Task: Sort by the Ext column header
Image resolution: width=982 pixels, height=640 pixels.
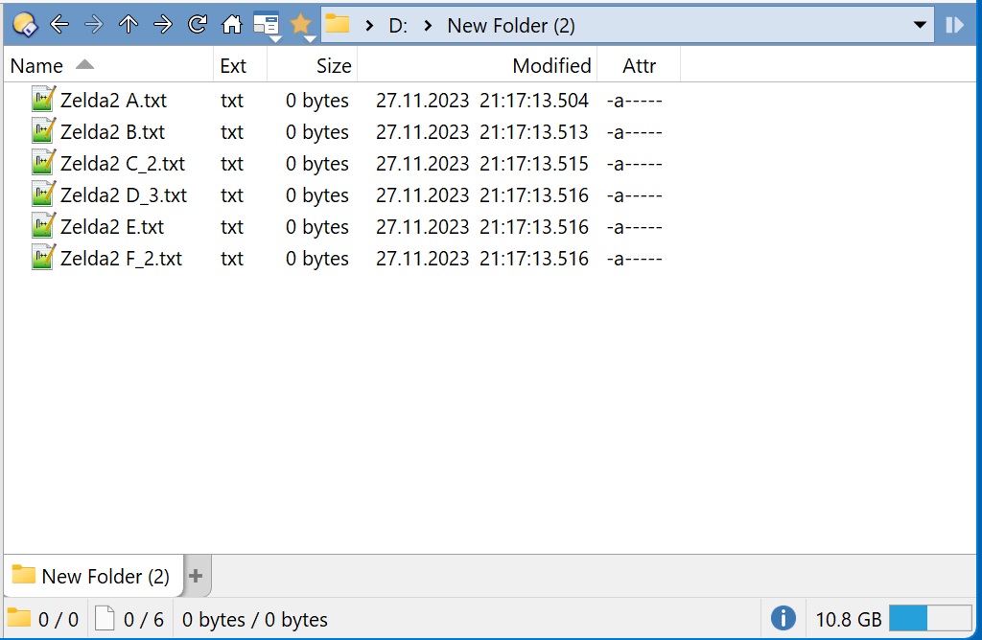Action: 241,66
